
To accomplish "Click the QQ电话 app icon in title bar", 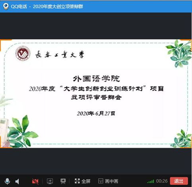I will click(6, 6).
